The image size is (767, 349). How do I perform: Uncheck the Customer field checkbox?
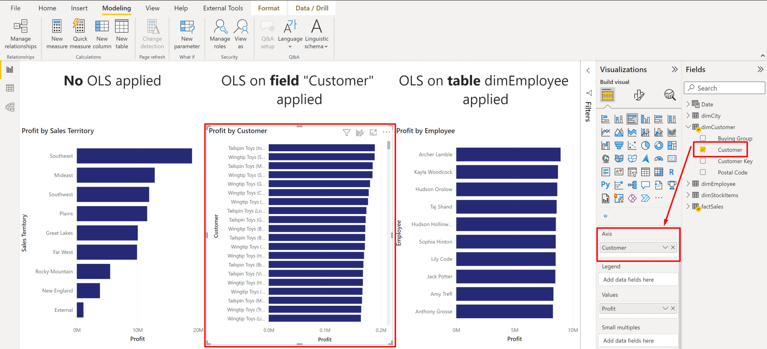click(x=703, y=149)
